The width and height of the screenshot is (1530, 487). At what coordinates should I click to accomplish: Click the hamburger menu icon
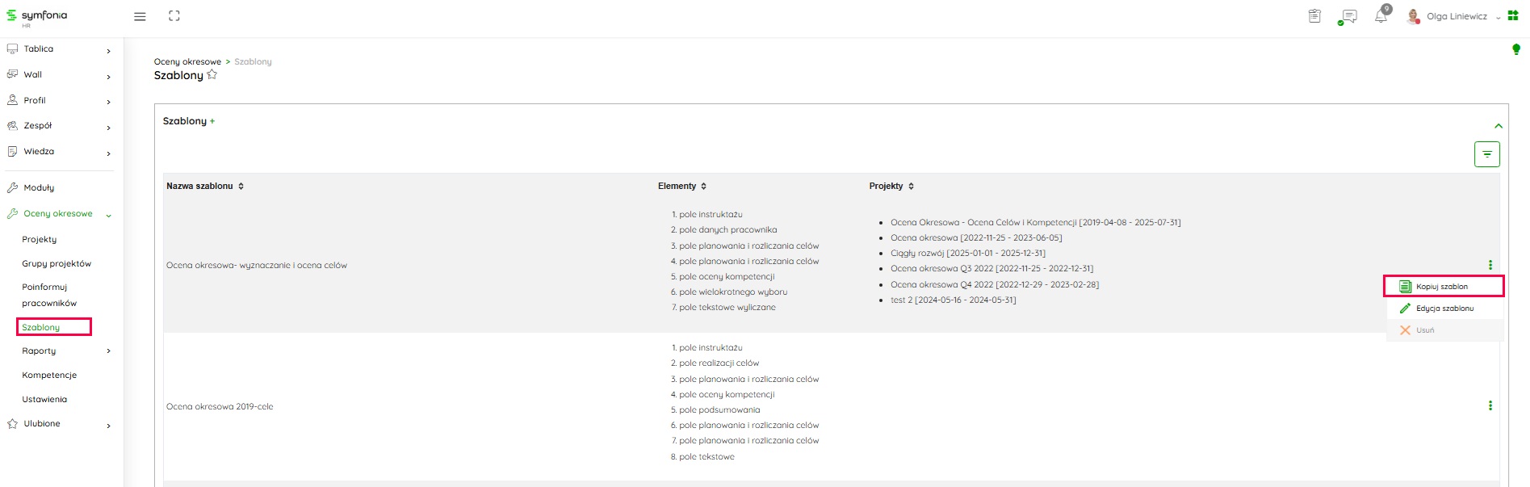pyautogui.click(x=140, y=16)
